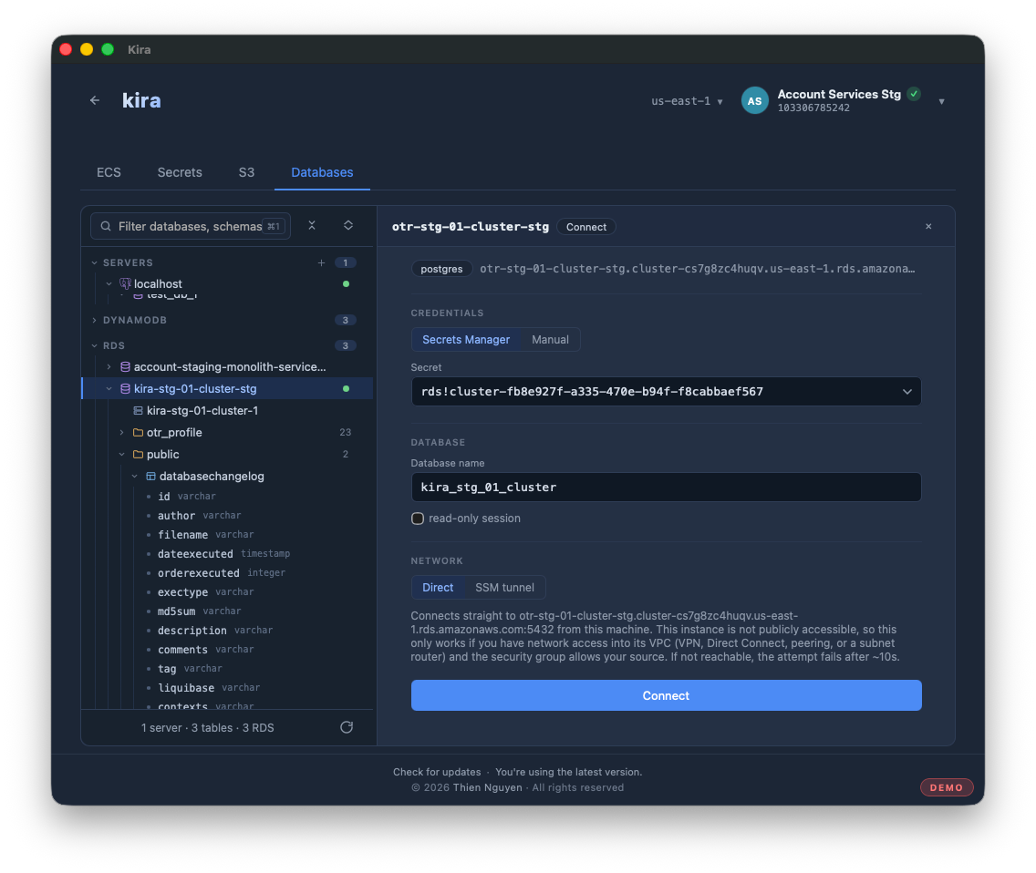Focus the Filter databases input field
Viewport: 1036px width, 873px height.
[191, 227]
